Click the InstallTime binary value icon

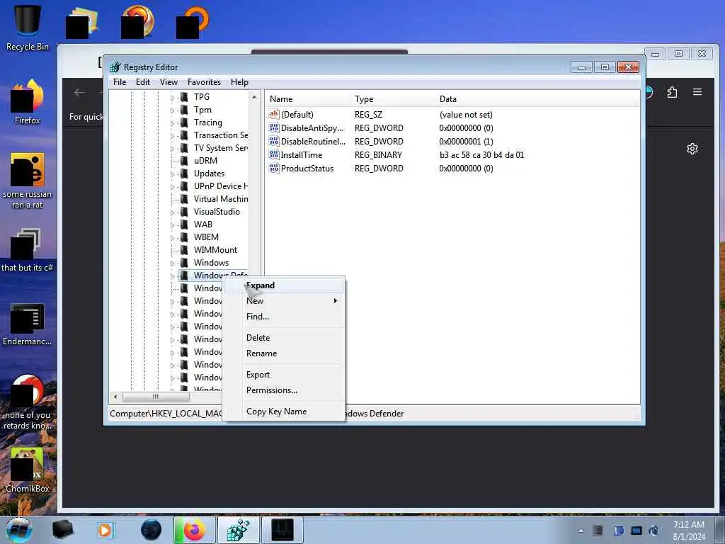[x=274, y=154]
